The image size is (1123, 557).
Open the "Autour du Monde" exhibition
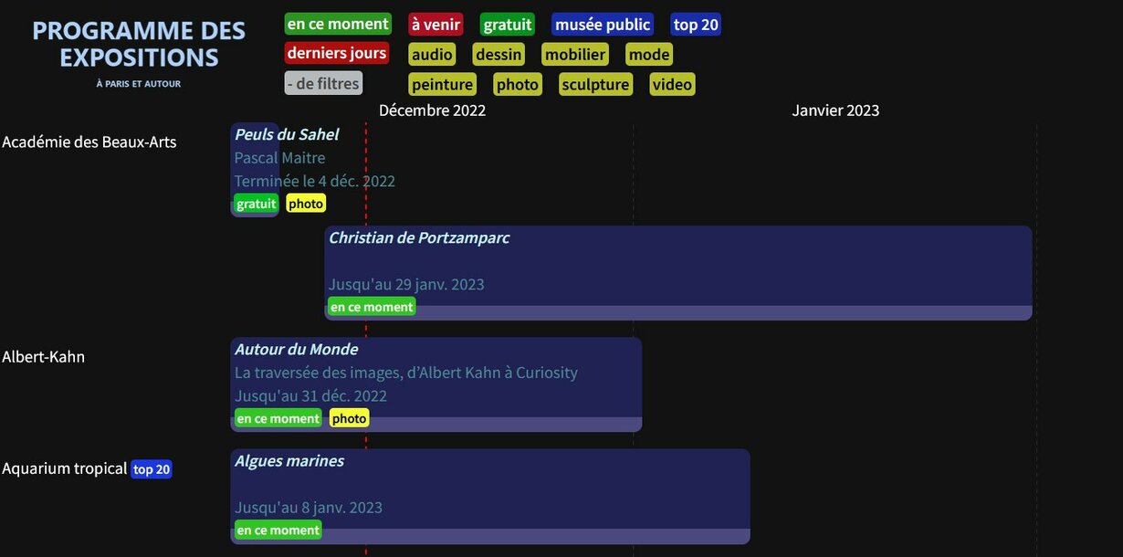click(x=296, y=349)
